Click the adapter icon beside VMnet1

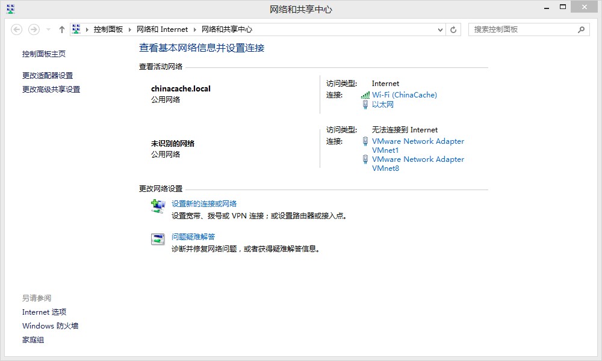[365, 142]
